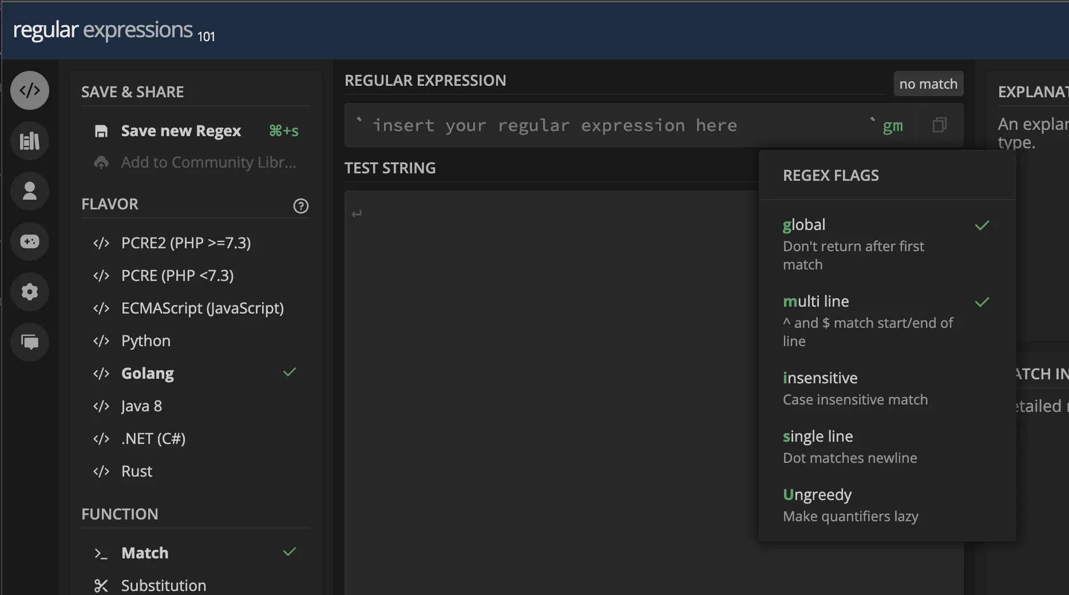Open settings gear in sidebar
The image size is (1069, 595).
coord(30,292)
